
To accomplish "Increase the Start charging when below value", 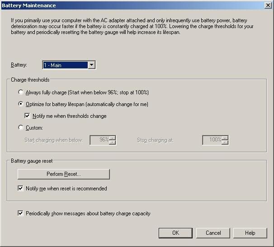I will tap(113, 138).
